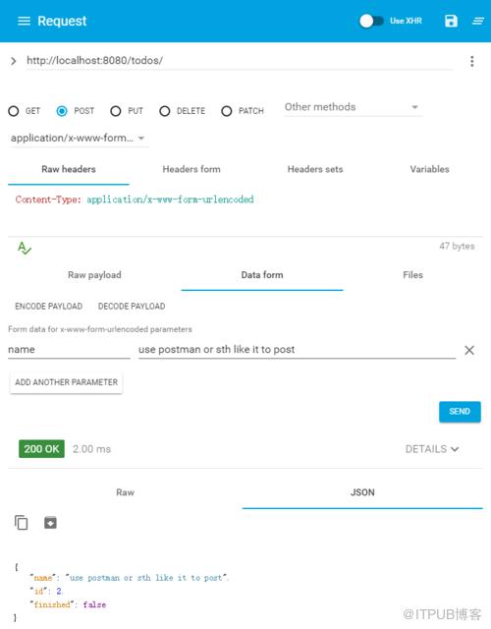Viewport: 491px width, 629px height.
Task: Open the Other methods dropdown
Action: click(x=353, y=107)
